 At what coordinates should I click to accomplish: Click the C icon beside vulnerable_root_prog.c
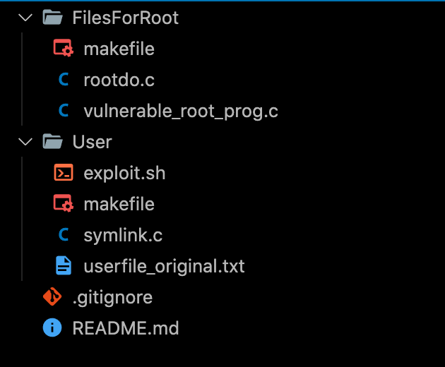click(x=64, y=111)
